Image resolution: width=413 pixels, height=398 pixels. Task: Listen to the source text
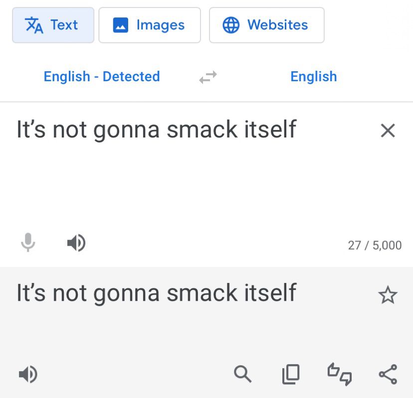[x=76, y=244]
